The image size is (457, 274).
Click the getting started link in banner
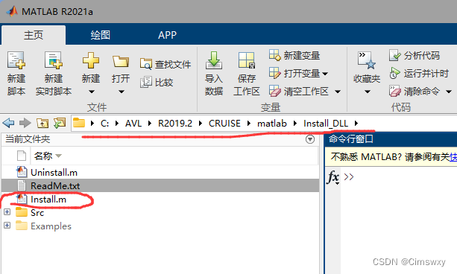tap(453, 157)
